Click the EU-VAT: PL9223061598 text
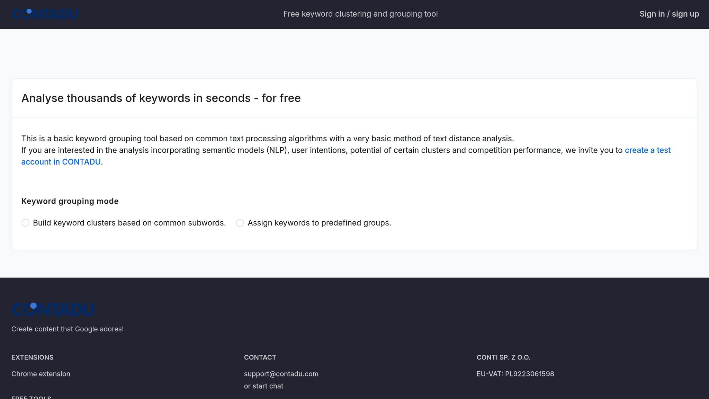Viewport: 709px width, 399px height. [515, 374]
